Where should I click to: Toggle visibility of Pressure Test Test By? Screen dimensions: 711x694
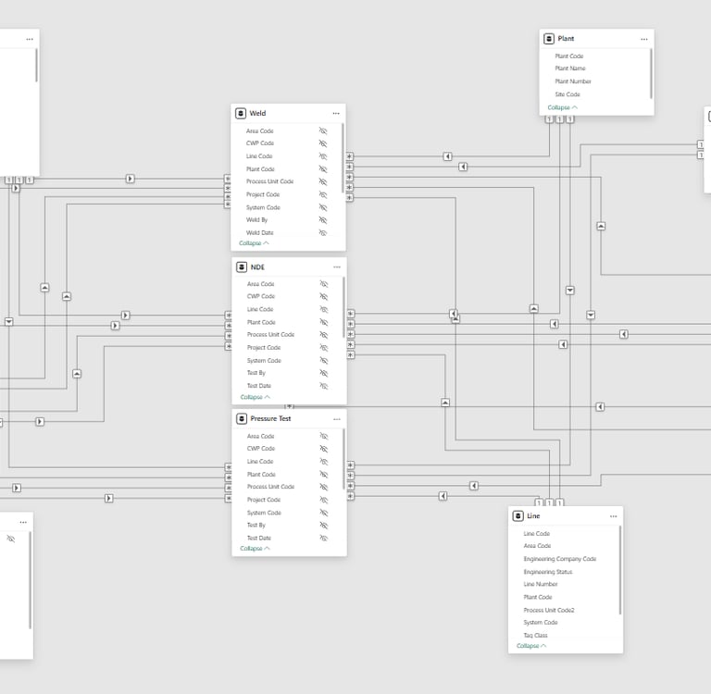pyautogui.click(x=324, y=526)
